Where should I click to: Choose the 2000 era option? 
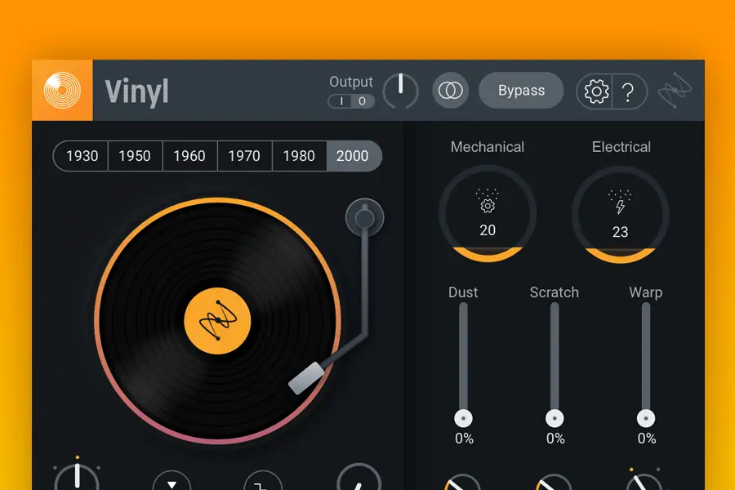[x=353, y=156]
